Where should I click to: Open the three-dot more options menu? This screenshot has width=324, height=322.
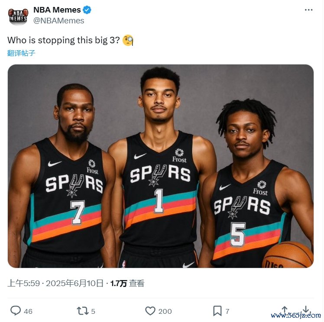pos(308,10)
